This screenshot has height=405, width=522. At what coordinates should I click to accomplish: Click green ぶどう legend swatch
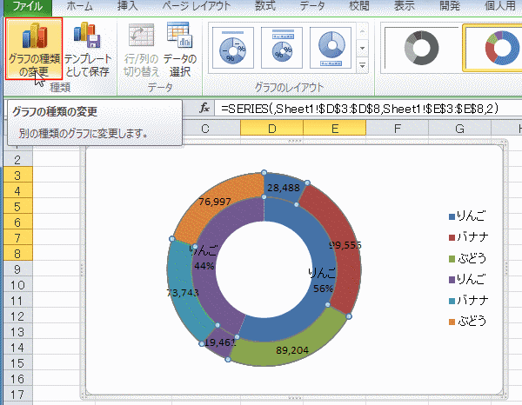click(x=452, y=259)
